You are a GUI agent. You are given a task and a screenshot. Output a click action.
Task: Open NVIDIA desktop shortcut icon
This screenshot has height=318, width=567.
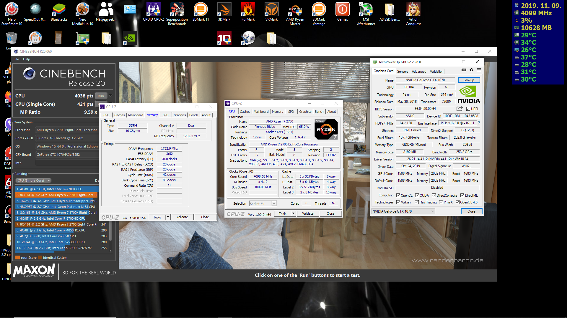click(x=130, y=38)
